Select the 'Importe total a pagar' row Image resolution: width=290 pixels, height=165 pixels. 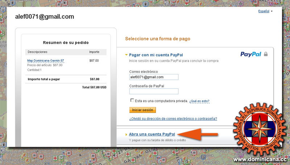click(66, 79)
